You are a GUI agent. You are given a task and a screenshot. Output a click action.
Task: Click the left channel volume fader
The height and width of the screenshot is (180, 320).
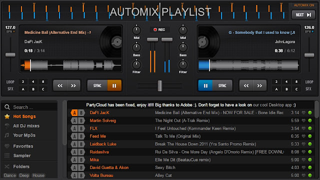[x=152, y=39]
